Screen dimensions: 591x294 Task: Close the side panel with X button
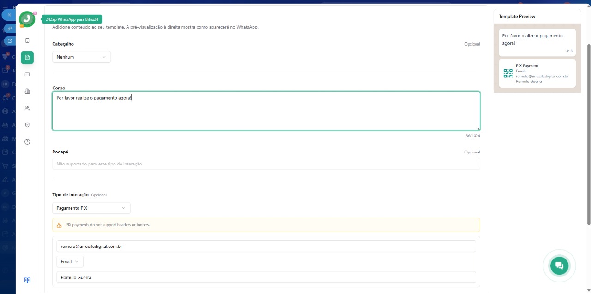pos(9,15)
